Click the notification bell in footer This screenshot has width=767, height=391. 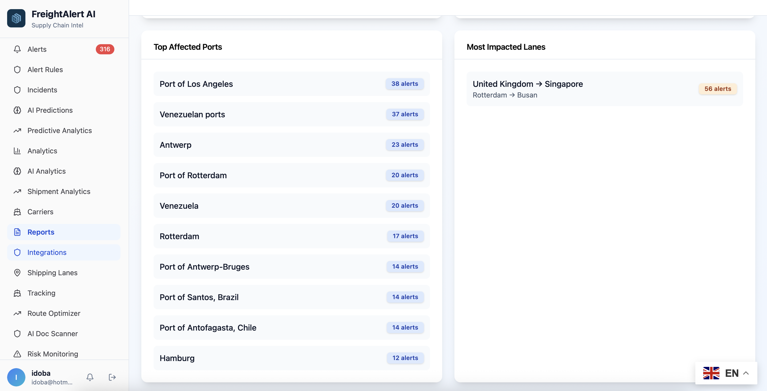90,377
